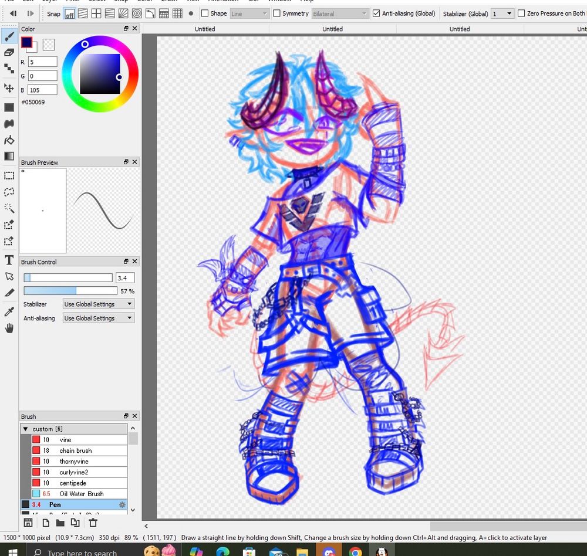Enable concentric circle snap
This screenshot has height=556, width=587.
(137, 14)
